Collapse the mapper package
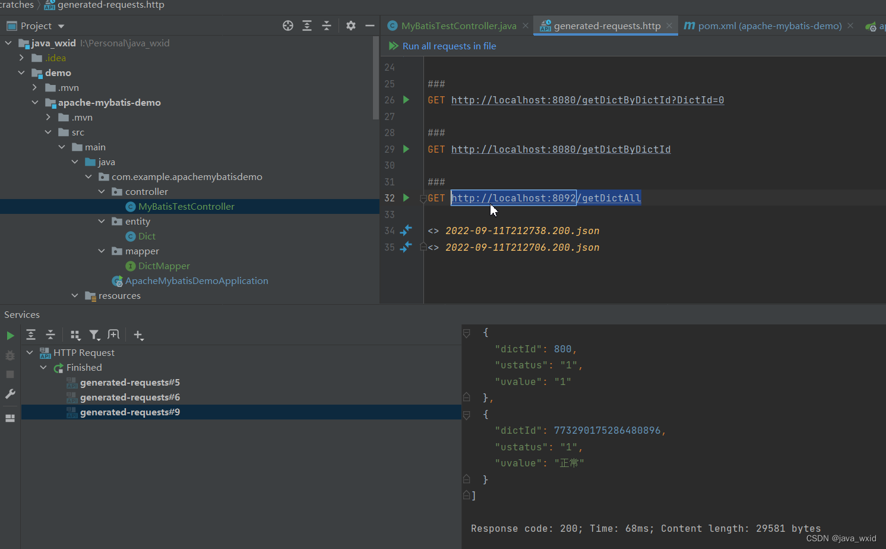 (x=102, y=251)
